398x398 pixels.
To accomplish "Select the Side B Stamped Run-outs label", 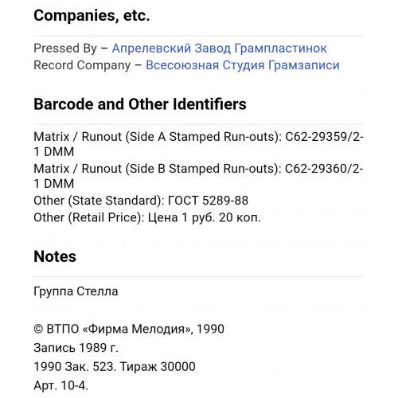I will coord(203,169).
